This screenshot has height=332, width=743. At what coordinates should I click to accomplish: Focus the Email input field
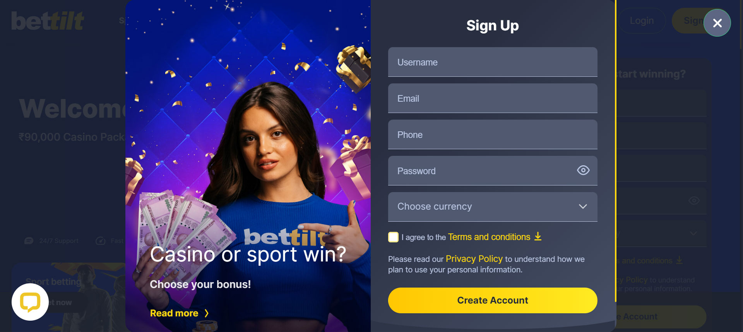tap(493, 98)
